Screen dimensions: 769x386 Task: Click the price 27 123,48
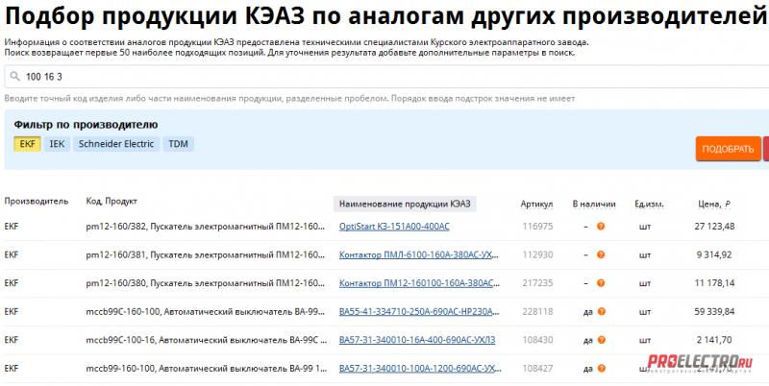point(714,227)
